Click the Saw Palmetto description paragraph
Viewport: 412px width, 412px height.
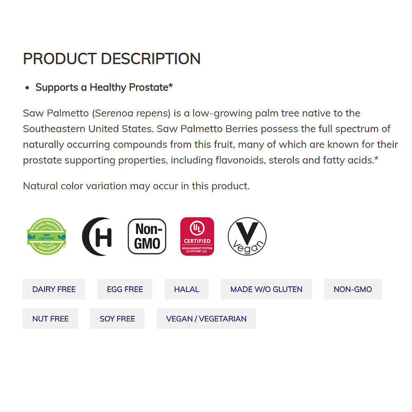(211, 137)
